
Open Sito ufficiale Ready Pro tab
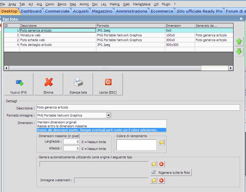(x=199, y=11)
